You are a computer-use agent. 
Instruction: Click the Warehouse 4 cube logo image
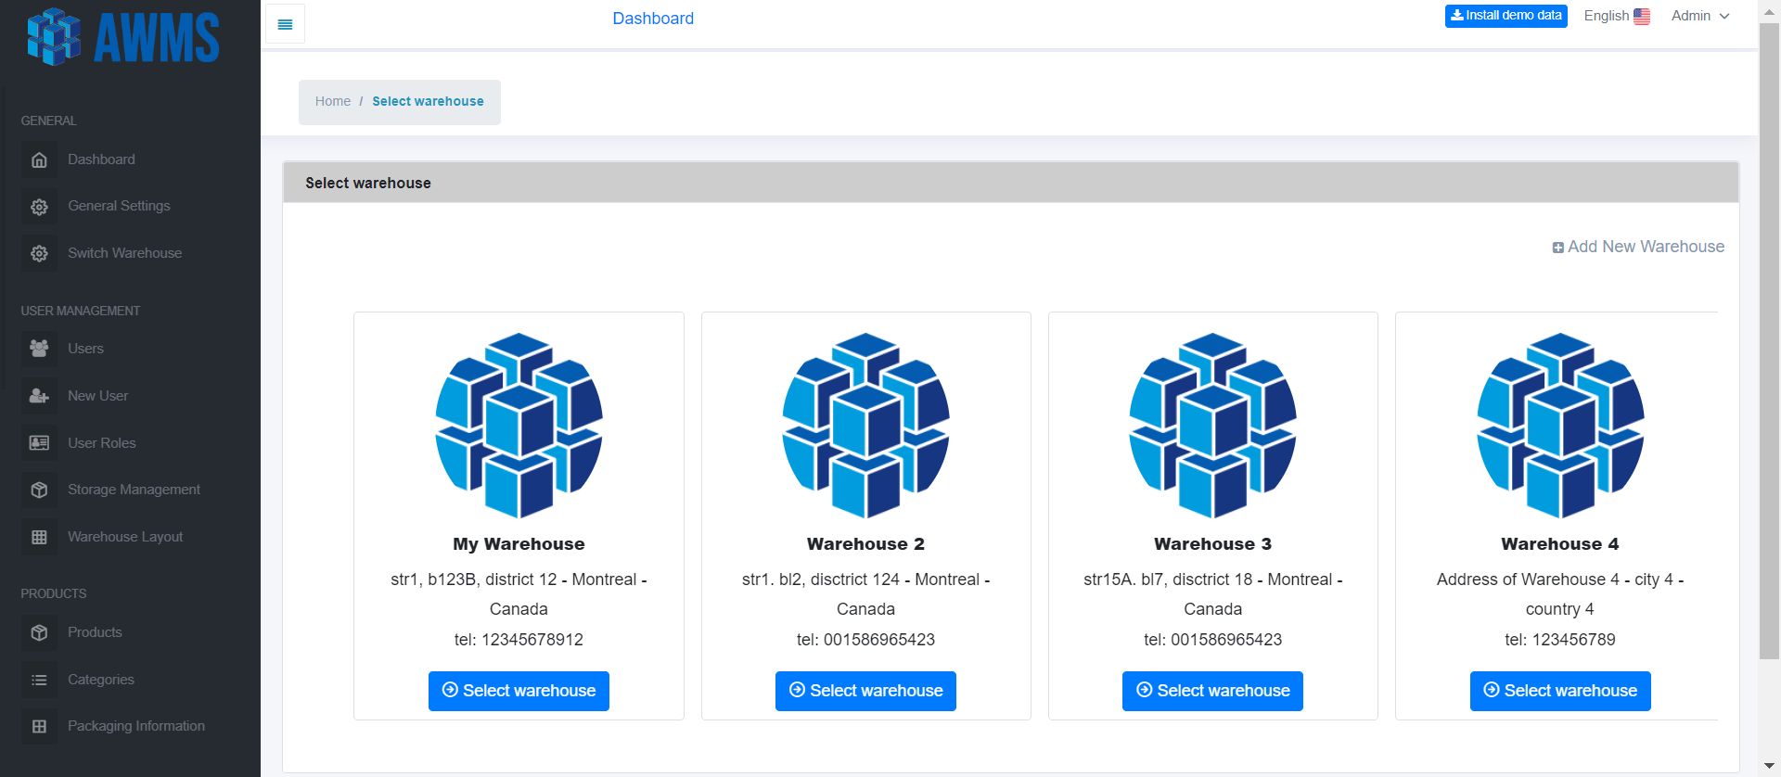1560,425
